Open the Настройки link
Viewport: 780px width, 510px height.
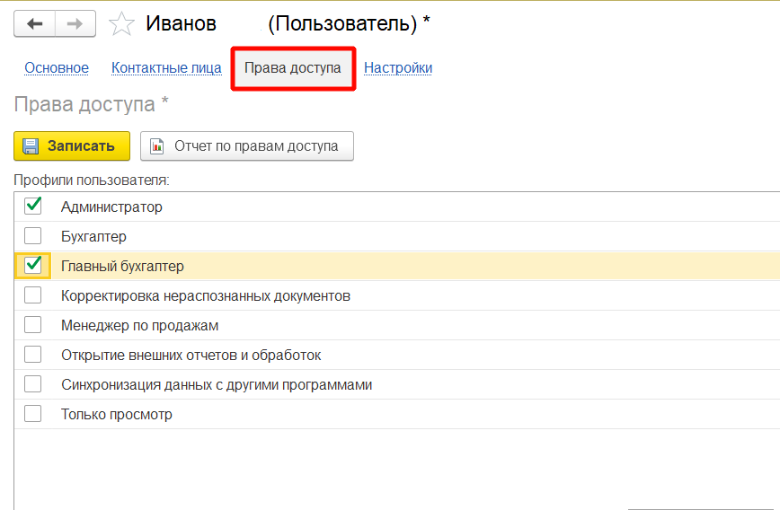398,68
